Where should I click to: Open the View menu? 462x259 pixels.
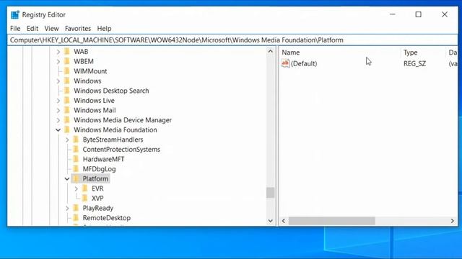click(51, 29)
